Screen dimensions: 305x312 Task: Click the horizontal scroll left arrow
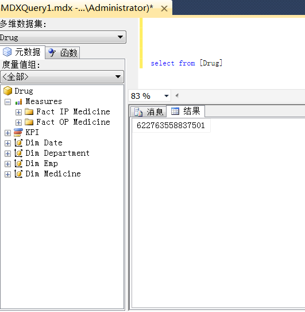177,96
